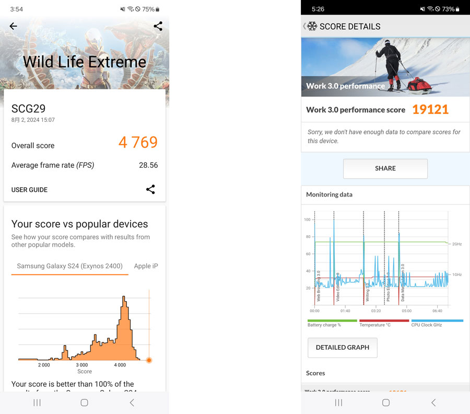
Task: Tap the SHARE button in PCMark score details
Action: click(385, 169)
